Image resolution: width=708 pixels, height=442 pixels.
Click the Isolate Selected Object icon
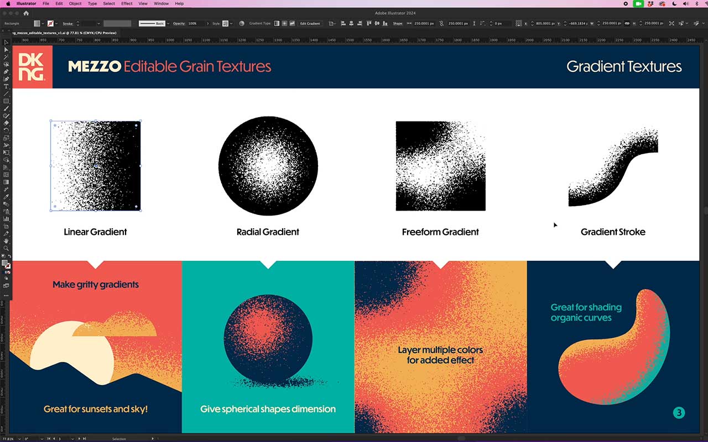(672, 24)
